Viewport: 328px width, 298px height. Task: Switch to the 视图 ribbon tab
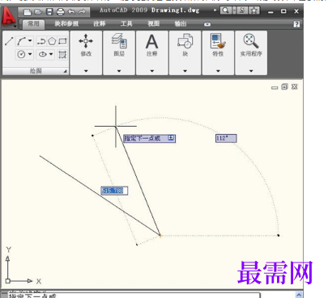coord(153,23)
